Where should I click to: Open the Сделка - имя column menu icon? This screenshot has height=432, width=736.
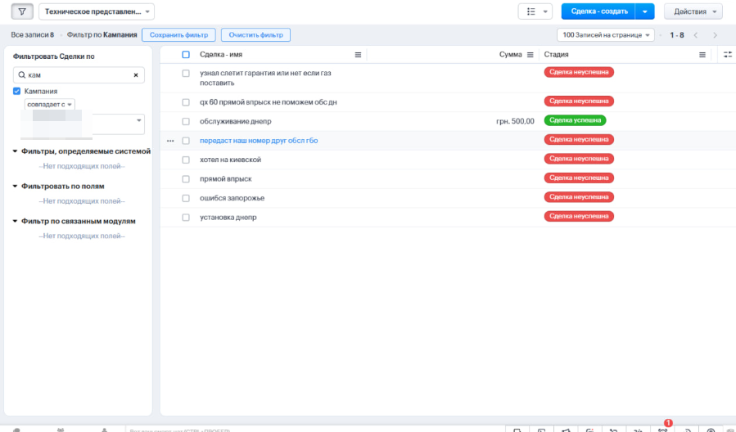coord(358,55)
